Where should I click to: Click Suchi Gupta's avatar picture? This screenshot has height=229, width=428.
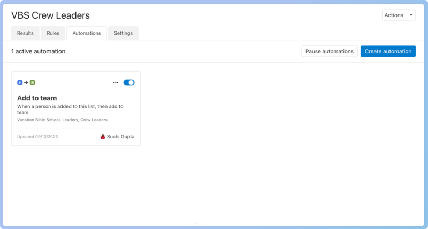coord(103,137)
